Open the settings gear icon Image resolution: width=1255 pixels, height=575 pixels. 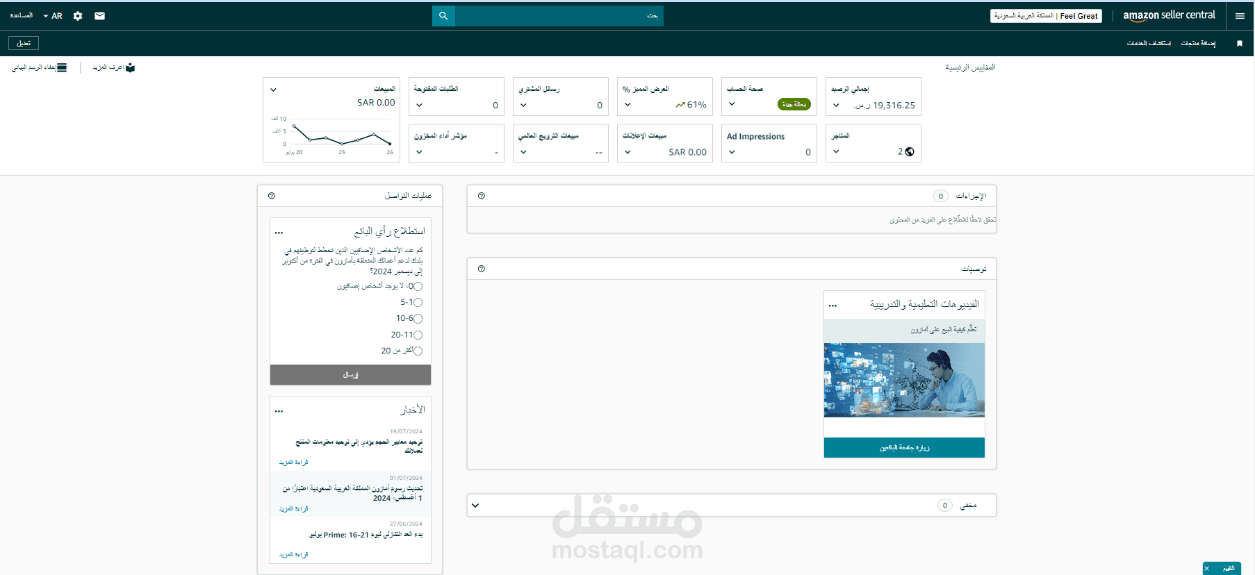[x=78, y=16]
